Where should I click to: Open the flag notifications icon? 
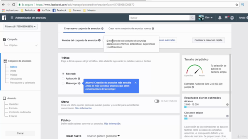click(226, 17)
